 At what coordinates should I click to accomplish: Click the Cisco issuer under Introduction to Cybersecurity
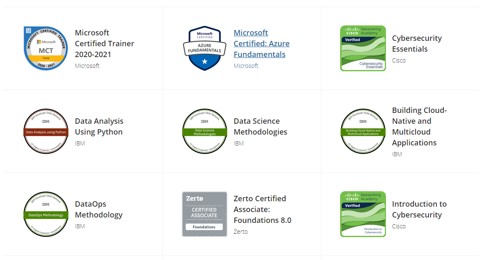[x=399, y=226]
